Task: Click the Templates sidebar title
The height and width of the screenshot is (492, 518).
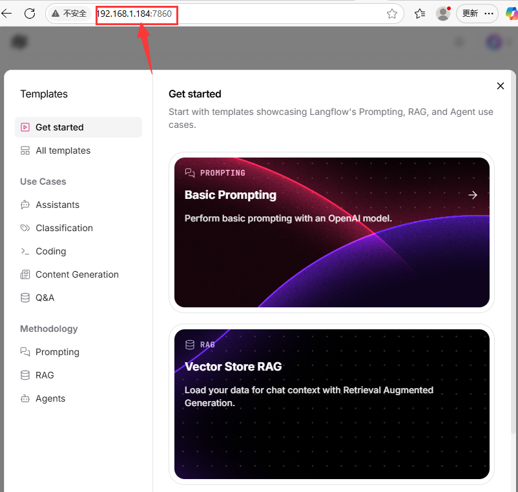Action: tap(44, 94)
